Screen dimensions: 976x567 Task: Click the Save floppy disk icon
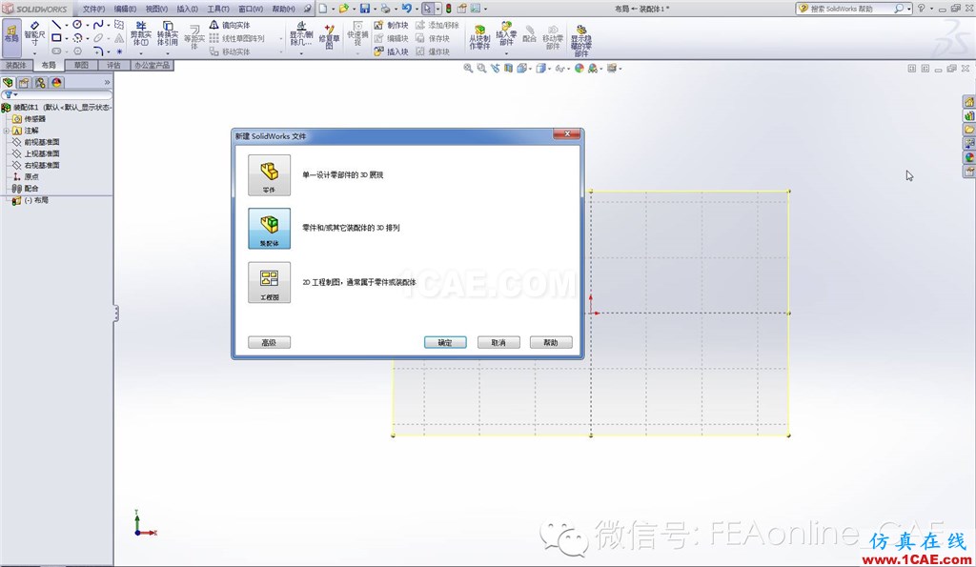(365, 8)
